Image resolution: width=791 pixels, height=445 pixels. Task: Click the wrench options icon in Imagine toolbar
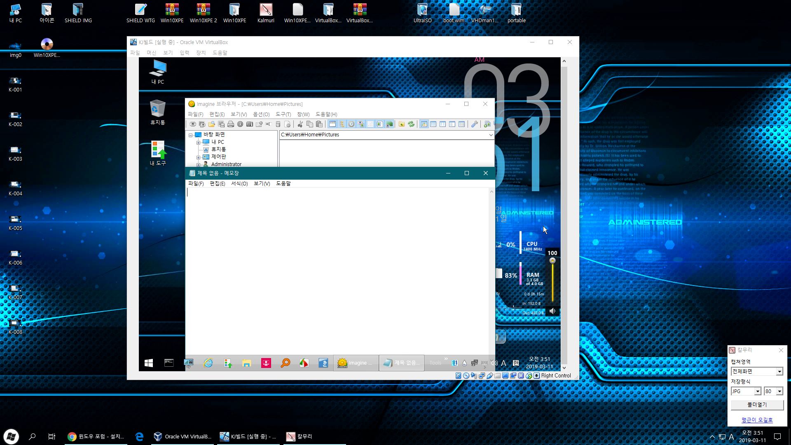[475, 124]
